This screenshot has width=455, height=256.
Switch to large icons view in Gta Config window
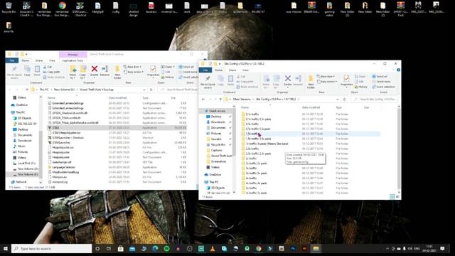click(x=397, y=197)
